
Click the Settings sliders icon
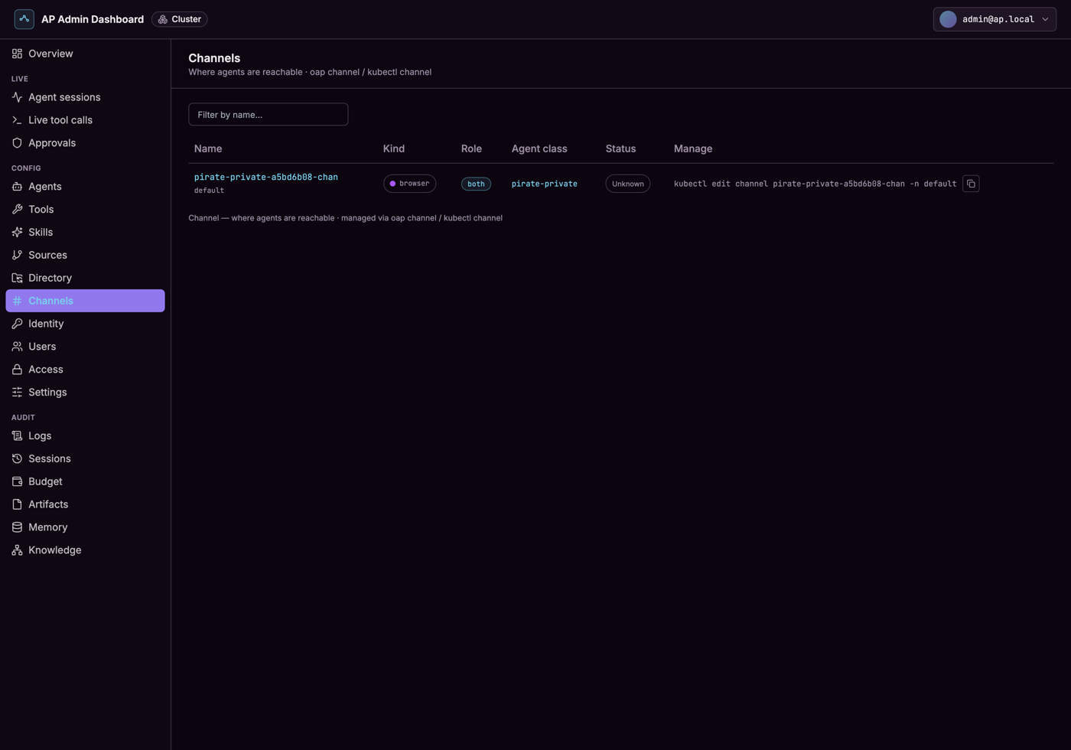(x=17, y=393)
